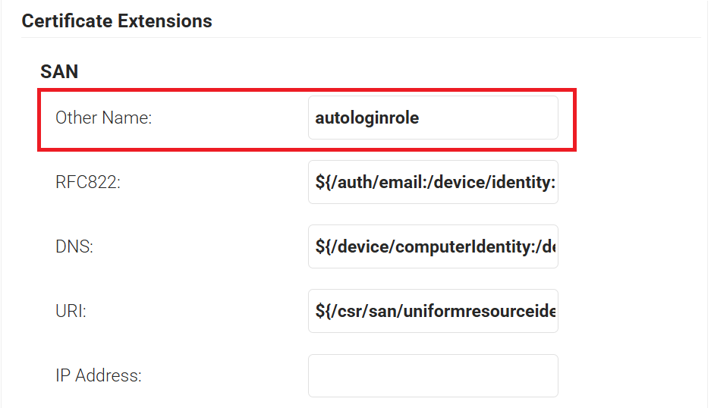Viewport: 711px width, 408px height.
Task: Place cursor on the "autologinrole" text
Action: click(367, 118)
